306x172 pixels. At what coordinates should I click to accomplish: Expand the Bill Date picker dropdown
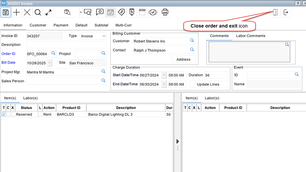click(49, 63)
